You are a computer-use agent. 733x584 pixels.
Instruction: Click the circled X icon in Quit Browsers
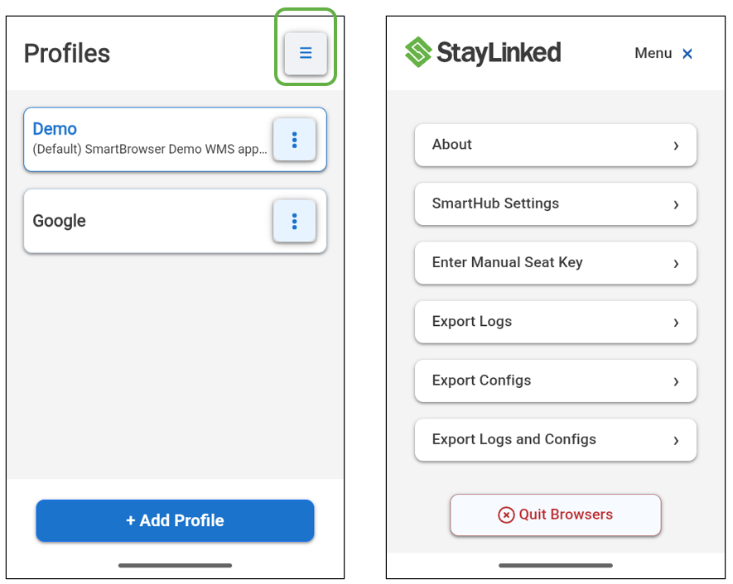[506, 515]
